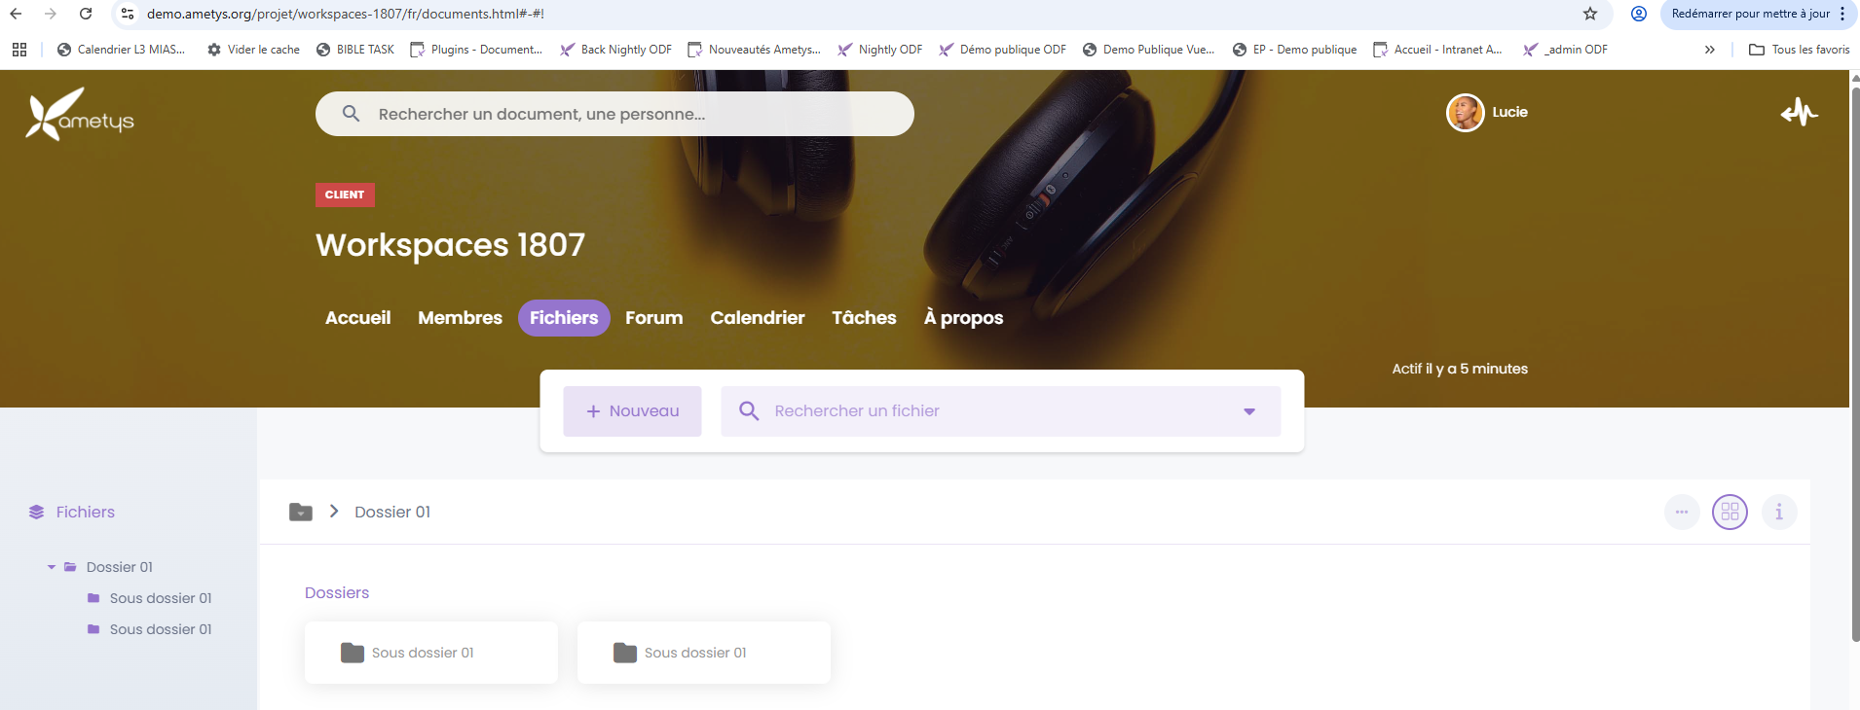Open the Calendrier tab

[758, 318]
